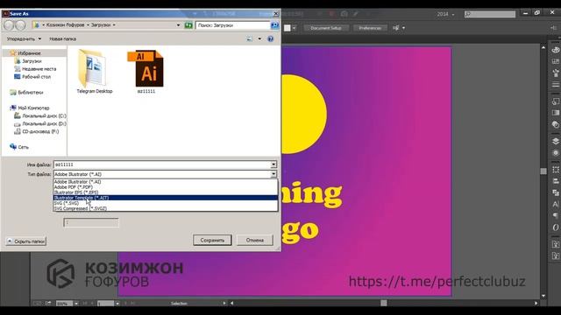Expand the address bar history dropdown
The height and width of the screenshot is (315, 561).
click(178, 25)
